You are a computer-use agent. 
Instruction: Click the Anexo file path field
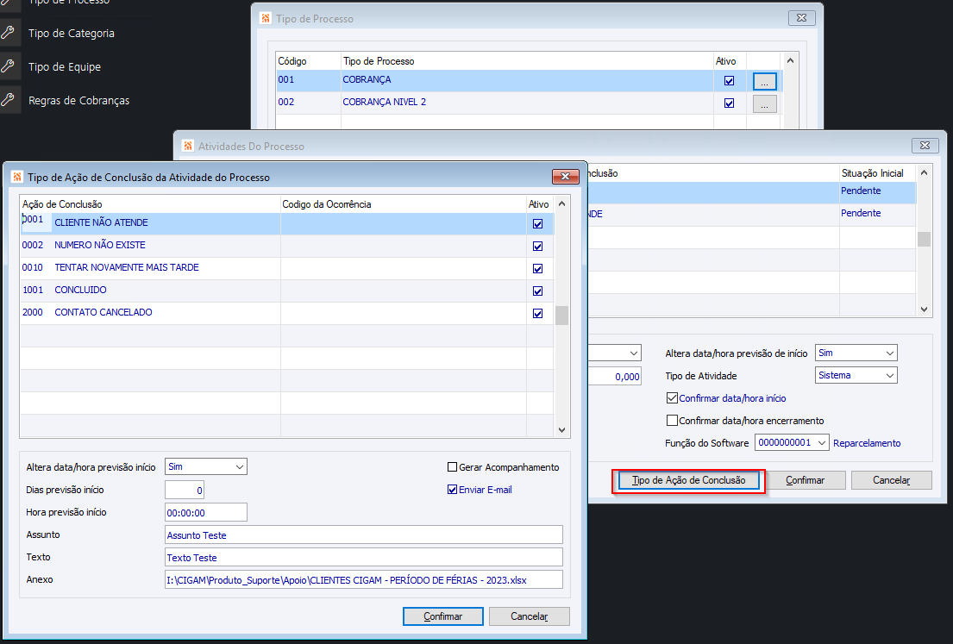364,579
